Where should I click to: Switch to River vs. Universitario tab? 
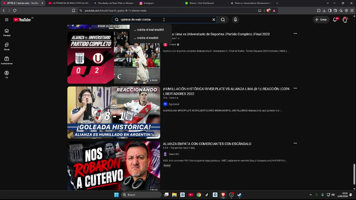[x=251, y=3]
